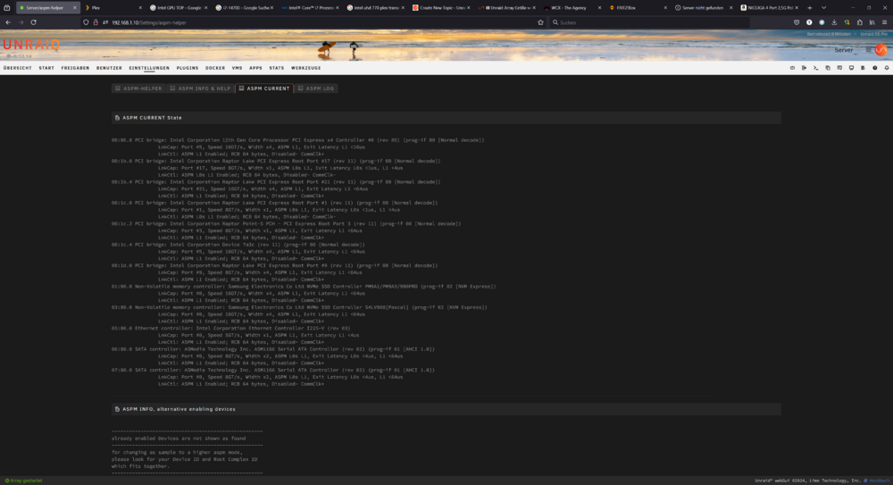Open the Unraid terminal icon
This screenshot has height=485, width=893.
tap(815, 68)
